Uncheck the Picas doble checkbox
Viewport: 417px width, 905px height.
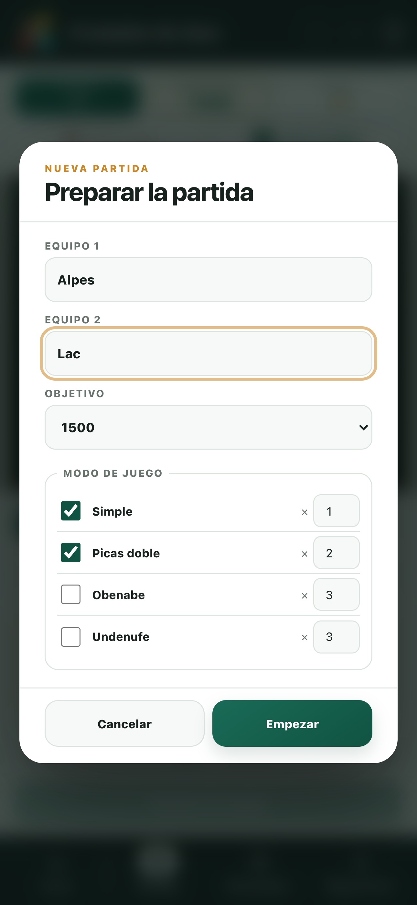click(70, 553)
